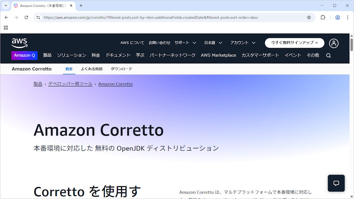Maximize the browser window
Viewport: 354px width, 199px height.
point(335,5)
